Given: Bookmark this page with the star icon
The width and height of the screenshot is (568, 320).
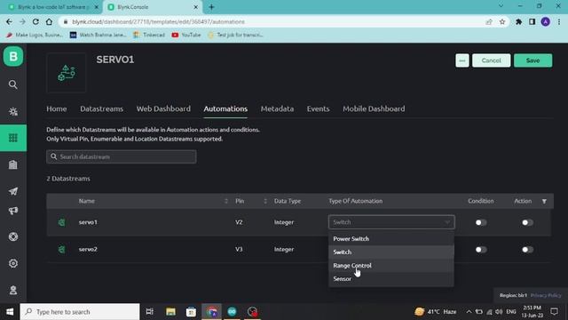Looking at the screenshot, I should [502, 21].
